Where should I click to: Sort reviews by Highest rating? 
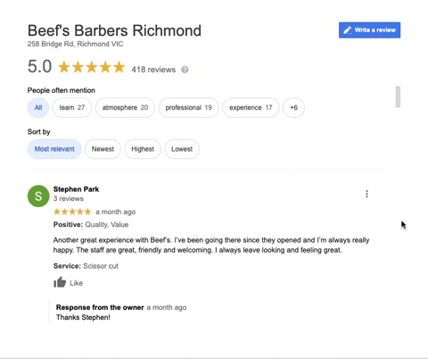click(143, 149)
